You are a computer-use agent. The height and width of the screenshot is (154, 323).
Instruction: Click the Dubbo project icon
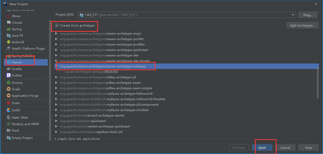9,75
